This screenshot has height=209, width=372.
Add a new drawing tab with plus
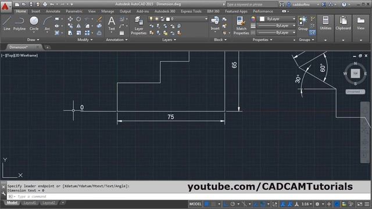[48, 48]
